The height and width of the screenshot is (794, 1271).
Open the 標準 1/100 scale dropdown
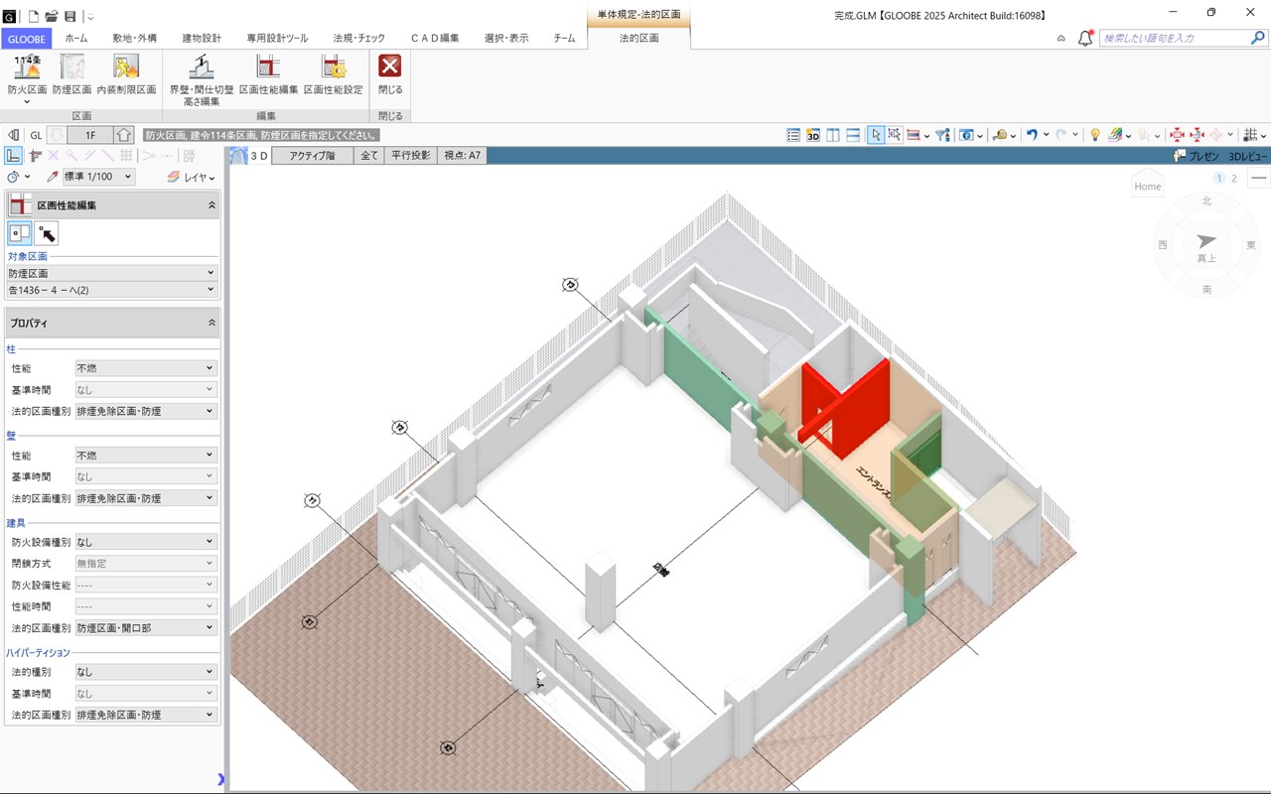click(x=99, y=177)
